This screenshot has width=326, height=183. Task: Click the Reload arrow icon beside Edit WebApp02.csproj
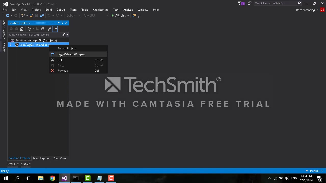(x=52, y=54)
